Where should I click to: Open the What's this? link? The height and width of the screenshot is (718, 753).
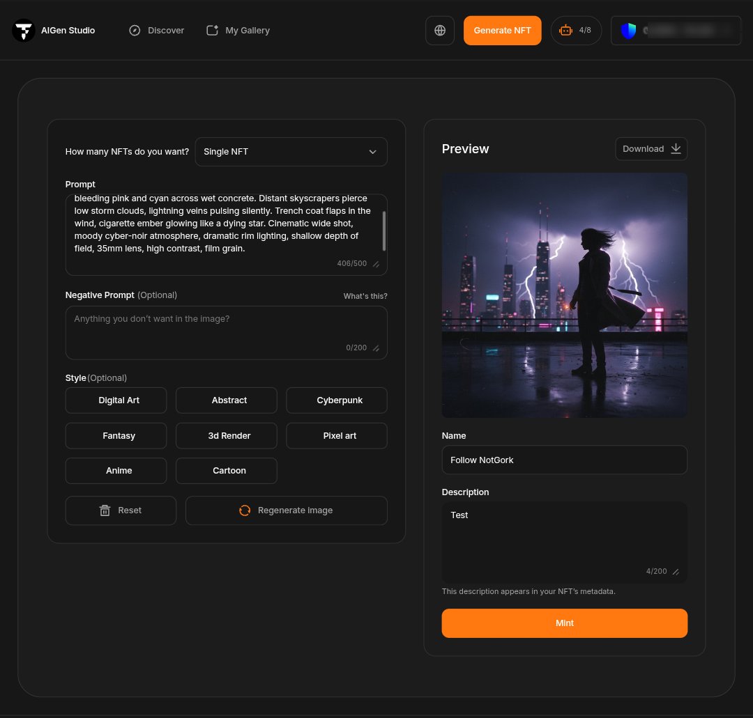(x=365, y=295)
